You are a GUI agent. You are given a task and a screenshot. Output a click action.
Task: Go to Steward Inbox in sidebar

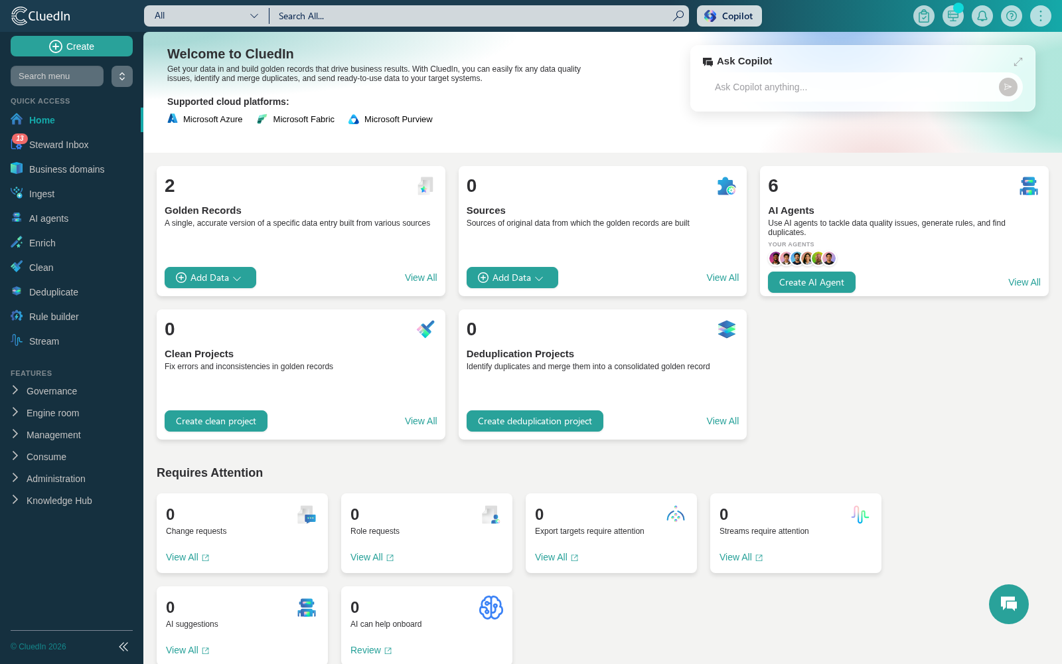[x=59, y=145]
